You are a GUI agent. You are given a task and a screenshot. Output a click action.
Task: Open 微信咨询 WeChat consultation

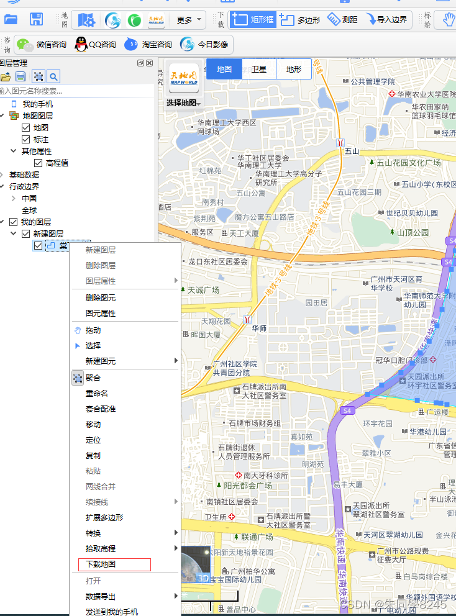click(x=42, y=44)
